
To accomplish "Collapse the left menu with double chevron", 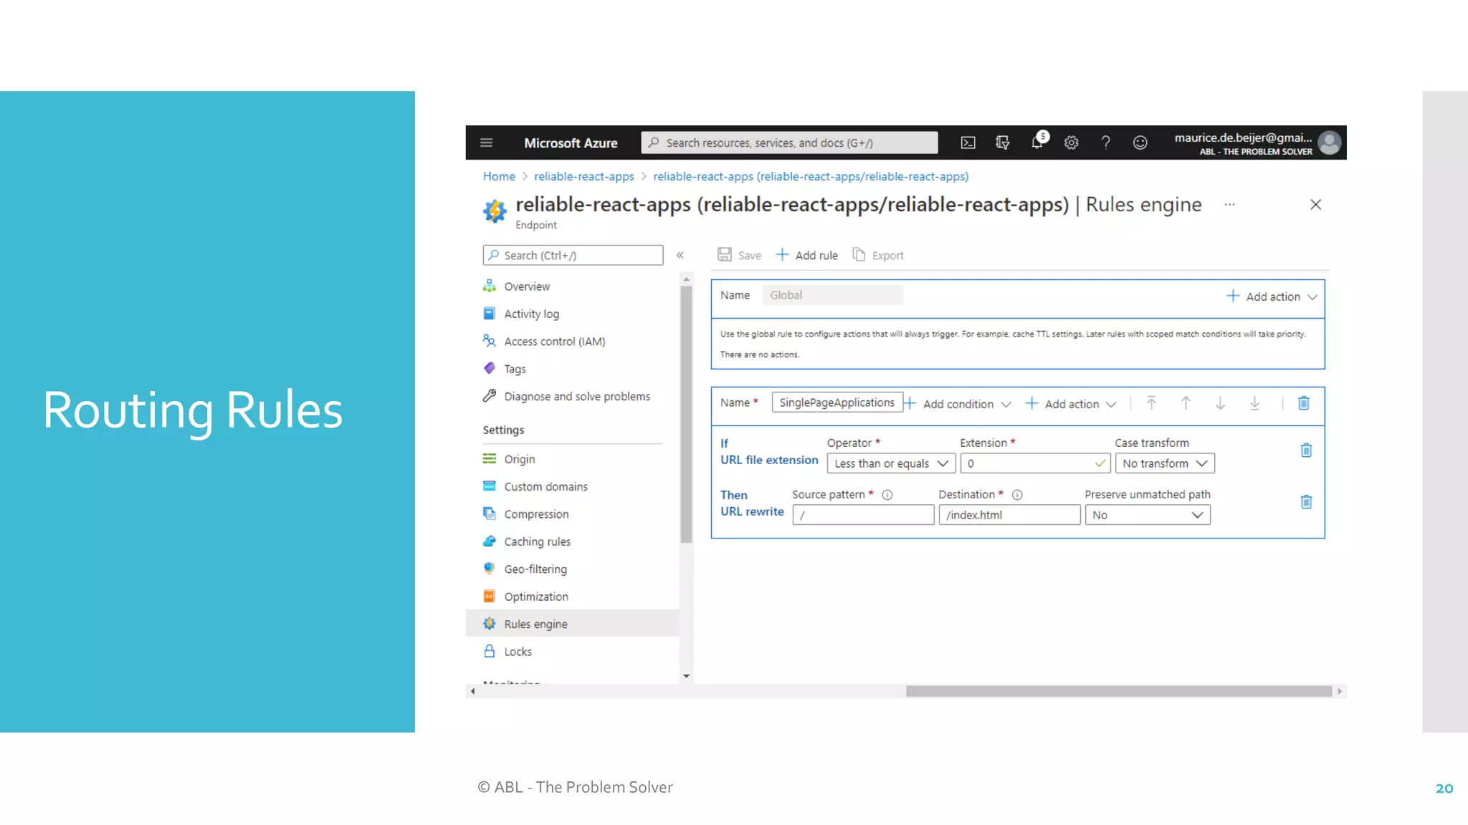I will pos(680,255).
